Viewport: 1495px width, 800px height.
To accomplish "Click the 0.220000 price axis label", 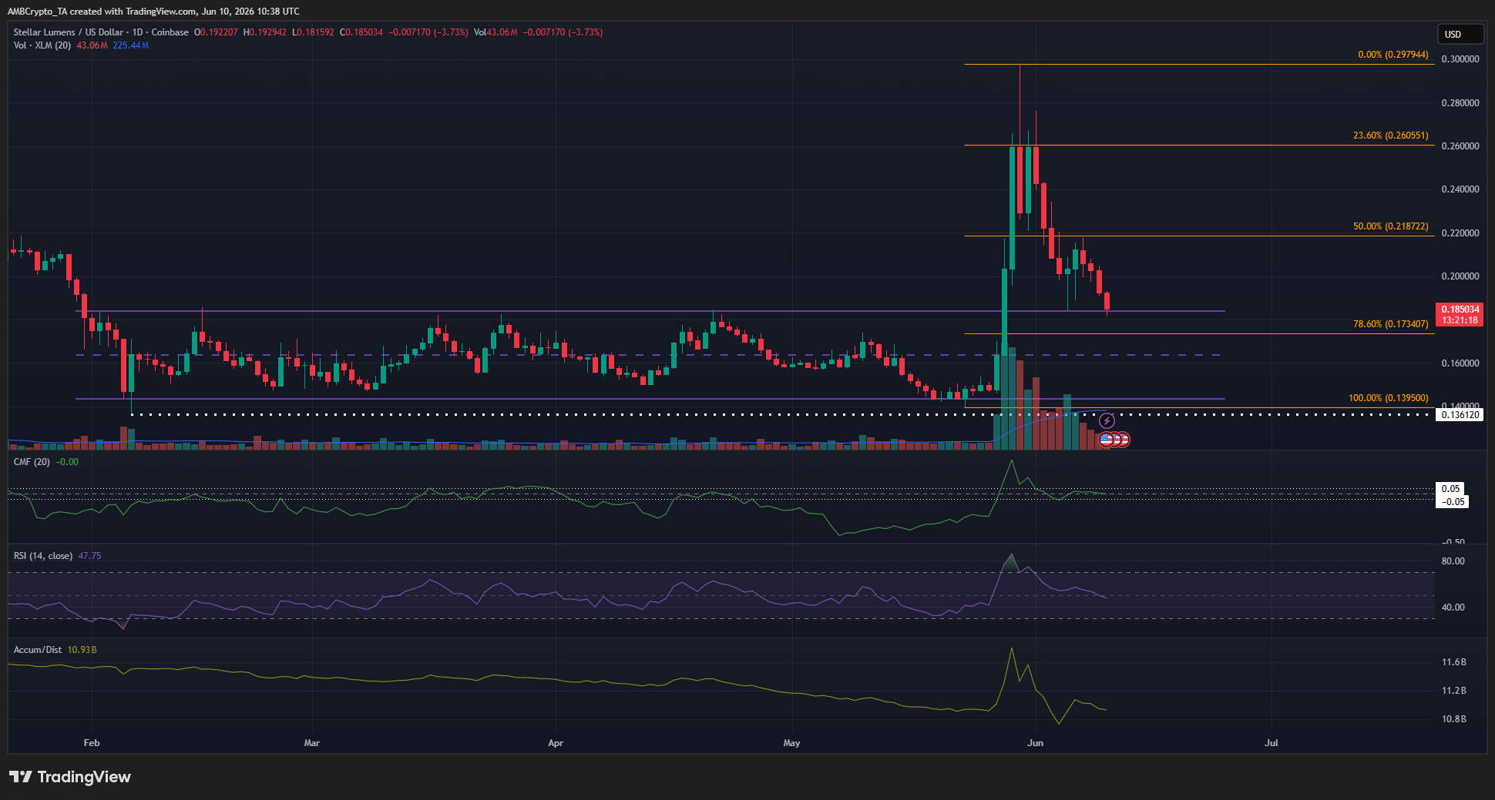I will click(x=1460, y=233).
